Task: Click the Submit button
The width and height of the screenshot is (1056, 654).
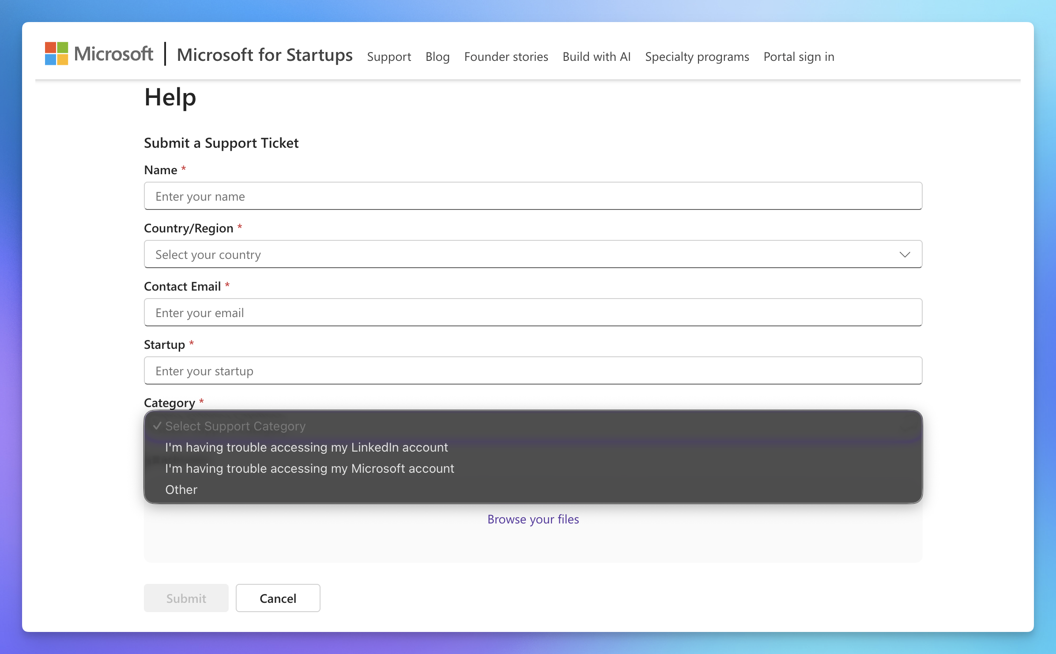Action: point(186,598)
